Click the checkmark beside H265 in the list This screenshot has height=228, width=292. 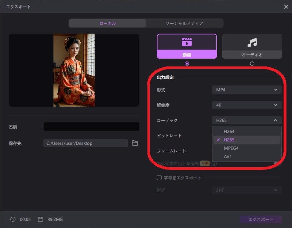(x=218, y=140)
